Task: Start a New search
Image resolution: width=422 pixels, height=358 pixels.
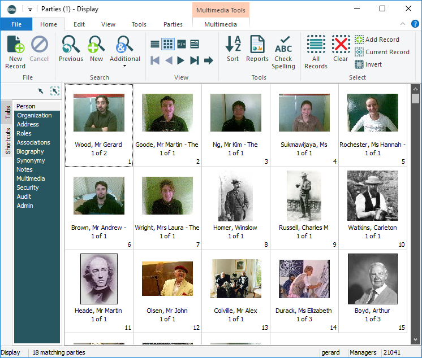Action: pyautogui.click(x=96, y=49)
